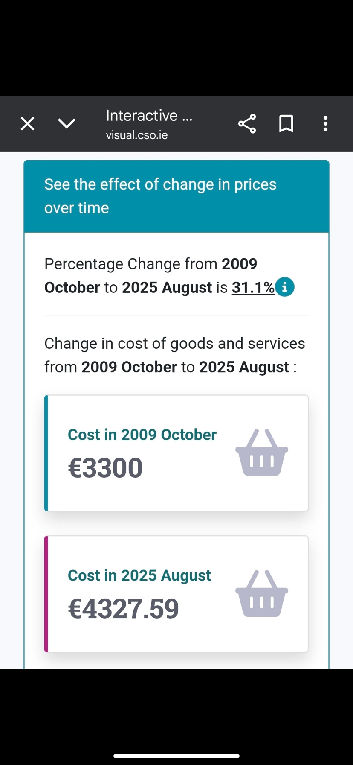Image resolution: width=353 pixels, height=765 pixels.
Task: Tap the share icon in toolbar
Action: click(x=247, y=124)
